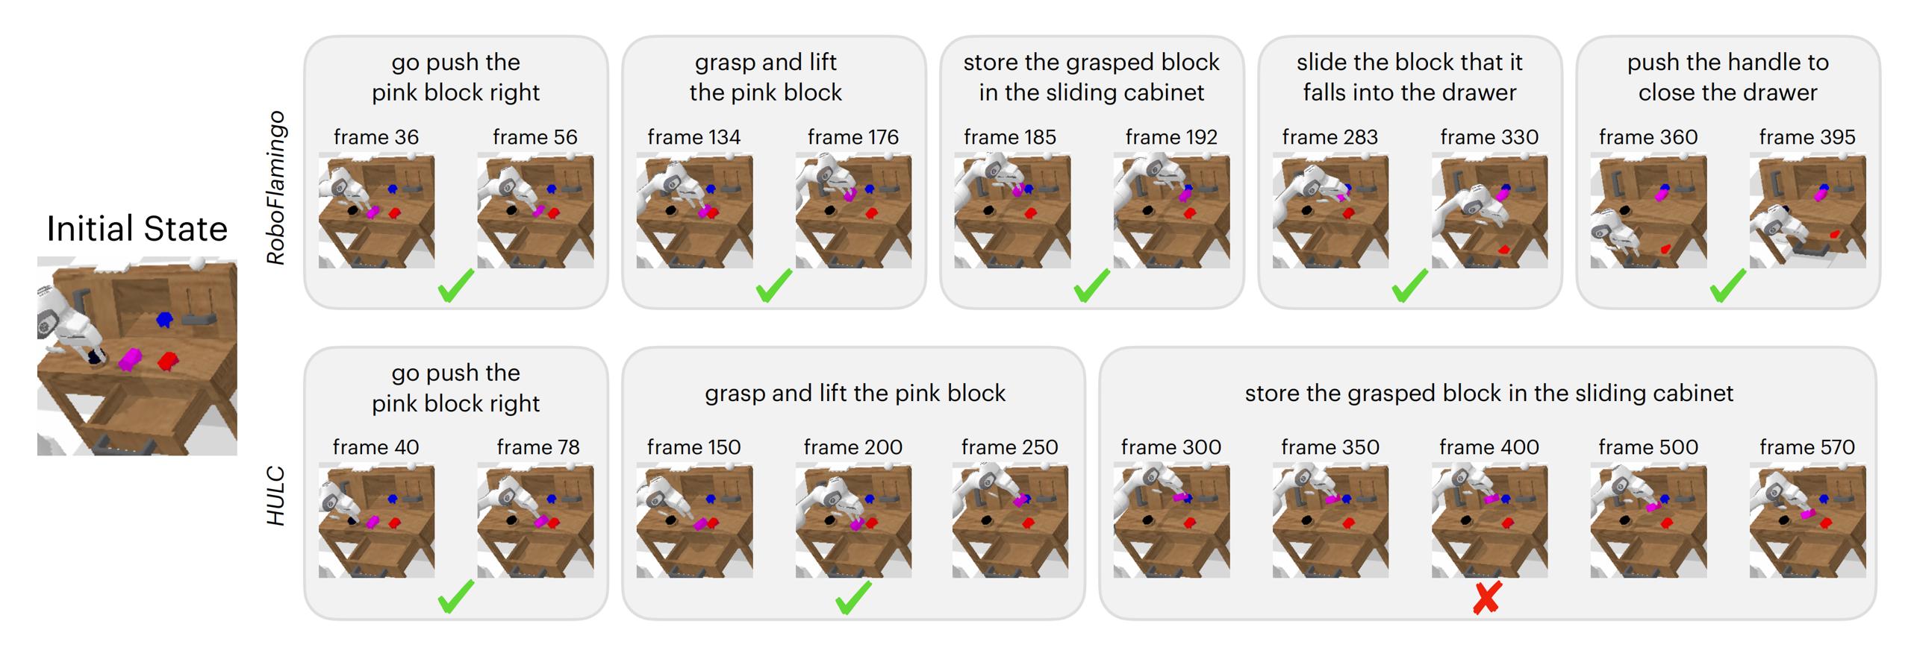Image resolution: width=1914 pixels, height=656 pixels.
Task: Click the HULC row label
Action: click(276, 496)
